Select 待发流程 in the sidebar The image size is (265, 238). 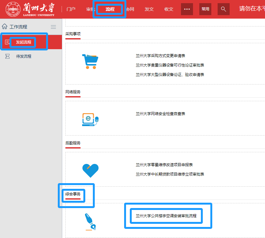[24, 56]
